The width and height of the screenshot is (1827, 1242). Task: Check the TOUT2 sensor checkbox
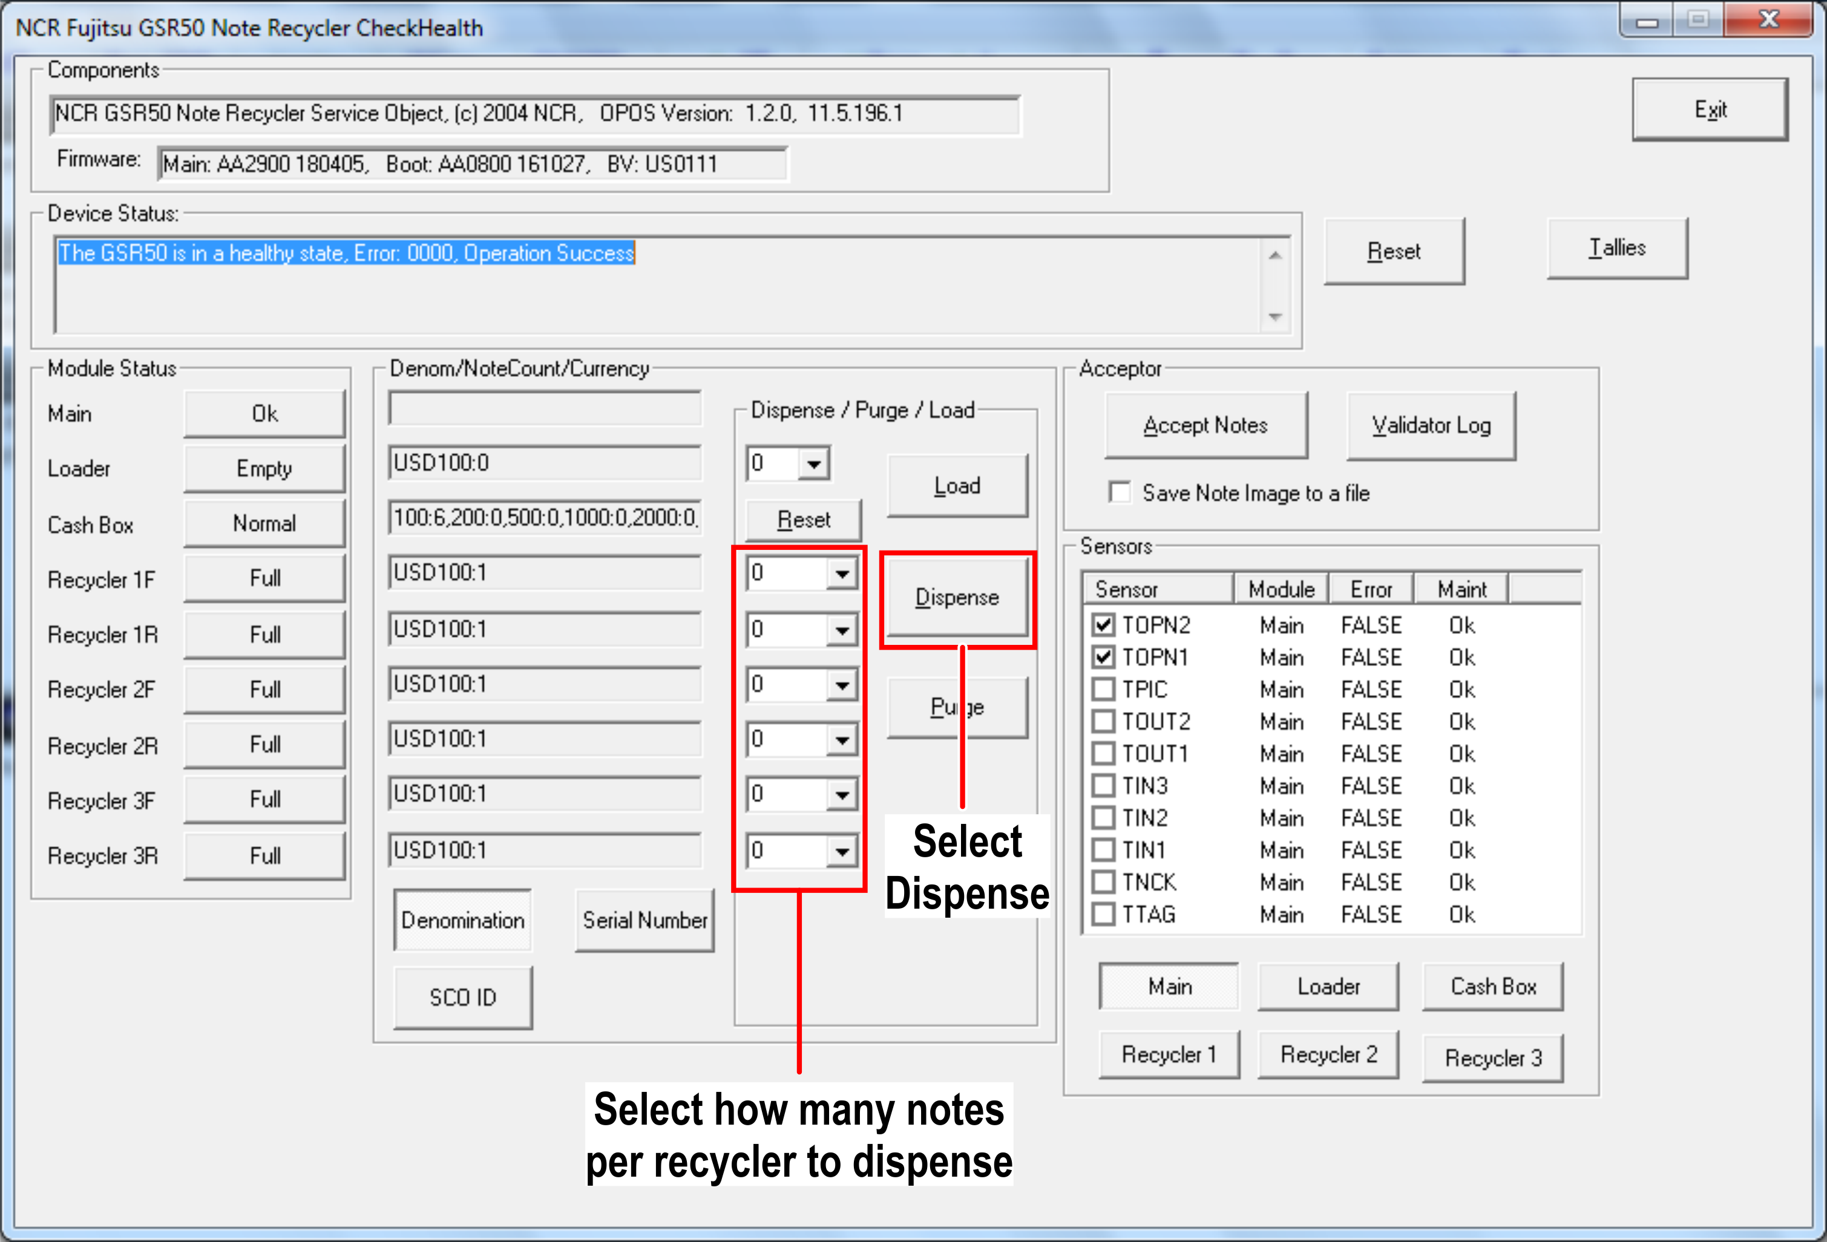pyautogui.click(x=1104, y=722)
